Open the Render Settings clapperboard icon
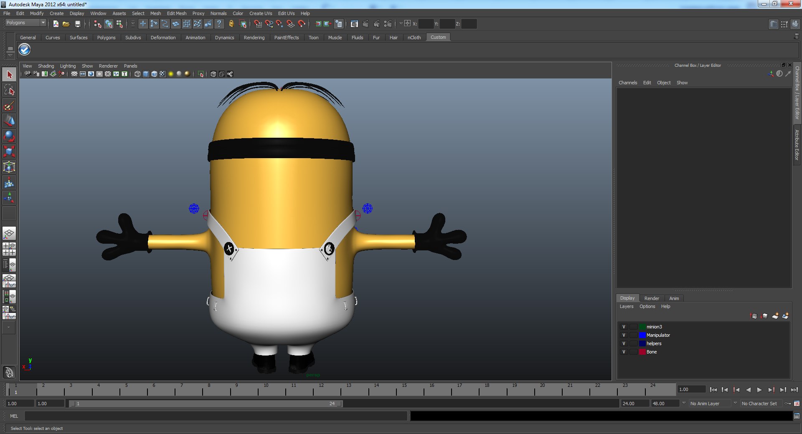 pyautogui.click(x=388, y=24)
